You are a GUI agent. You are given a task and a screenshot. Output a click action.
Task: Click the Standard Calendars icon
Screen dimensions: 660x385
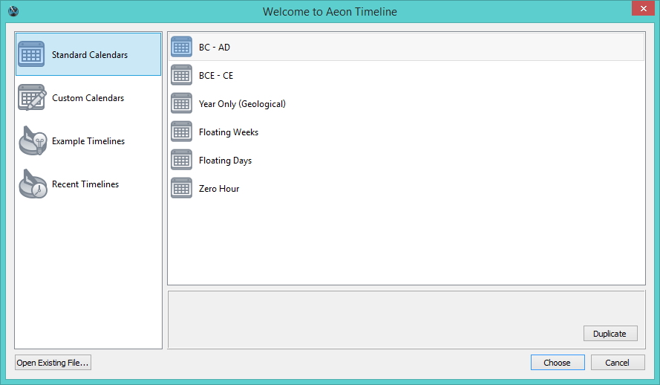31,54
